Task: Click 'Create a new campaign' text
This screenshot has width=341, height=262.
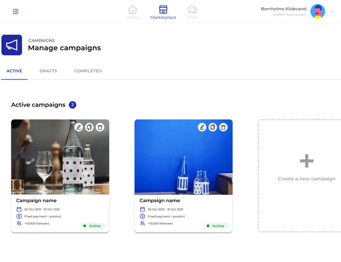Action: point(307,179)
